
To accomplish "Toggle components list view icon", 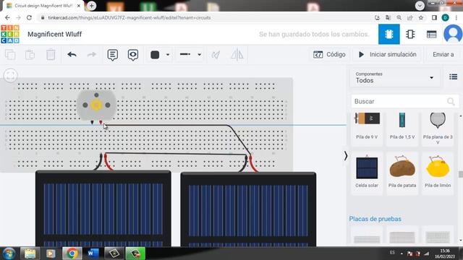I will point(454,77).
